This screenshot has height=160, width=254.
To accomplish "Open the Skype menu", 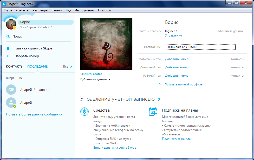I will pyautogui.click(x=8, y=10).
